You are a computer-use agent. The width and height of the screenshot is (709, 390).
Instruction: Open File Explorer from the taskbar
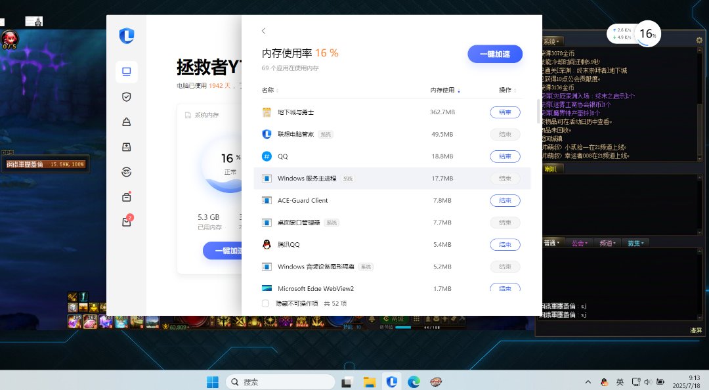370,382
